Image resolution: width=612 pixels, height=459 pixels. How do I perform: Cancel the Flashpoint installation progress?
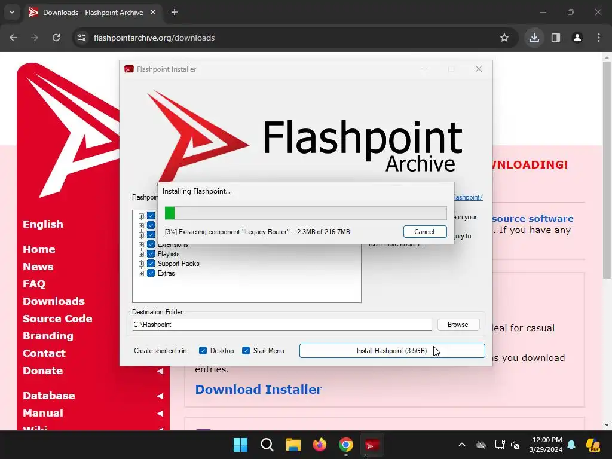click(425, 232)
